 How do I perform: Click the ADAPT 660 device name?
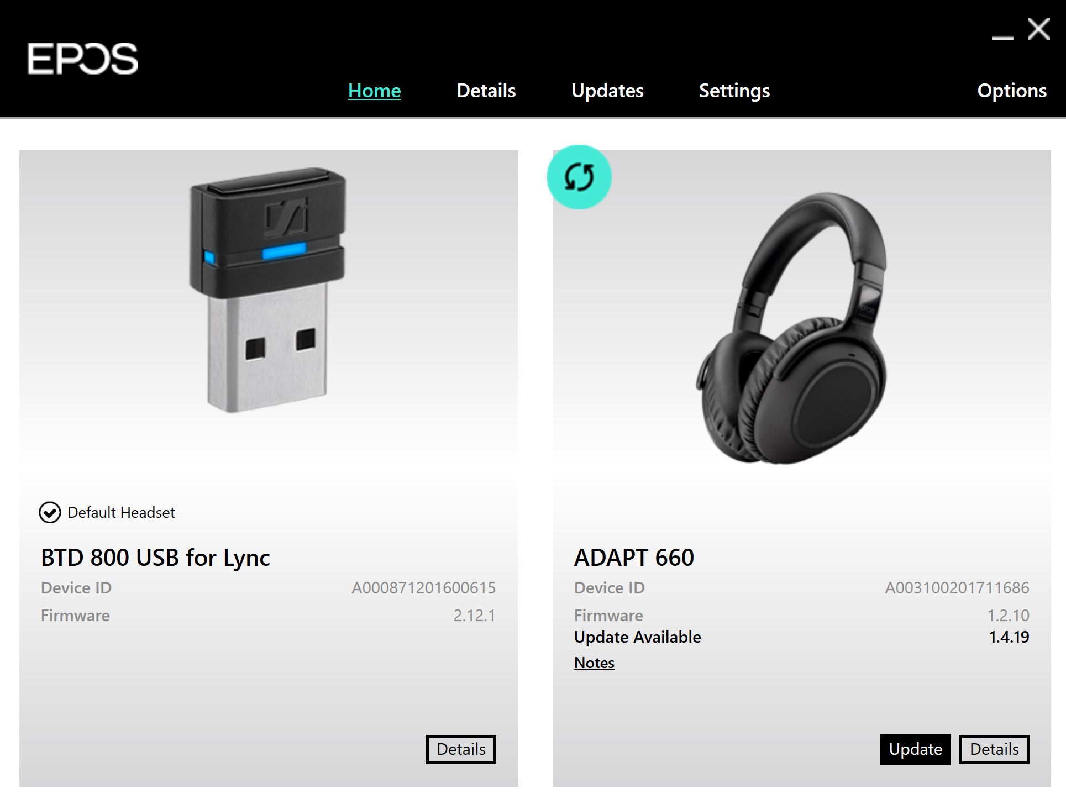pyautogui.click(x=634, y=558)
